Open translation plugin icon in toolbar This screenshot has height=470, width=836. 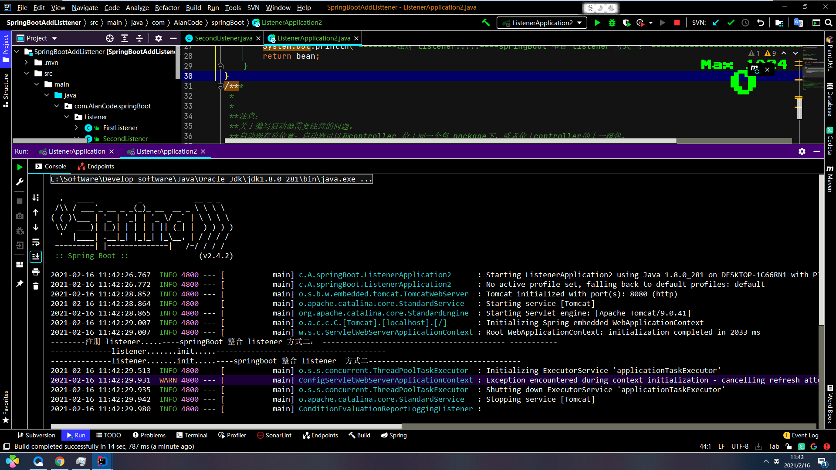[799, 23]
